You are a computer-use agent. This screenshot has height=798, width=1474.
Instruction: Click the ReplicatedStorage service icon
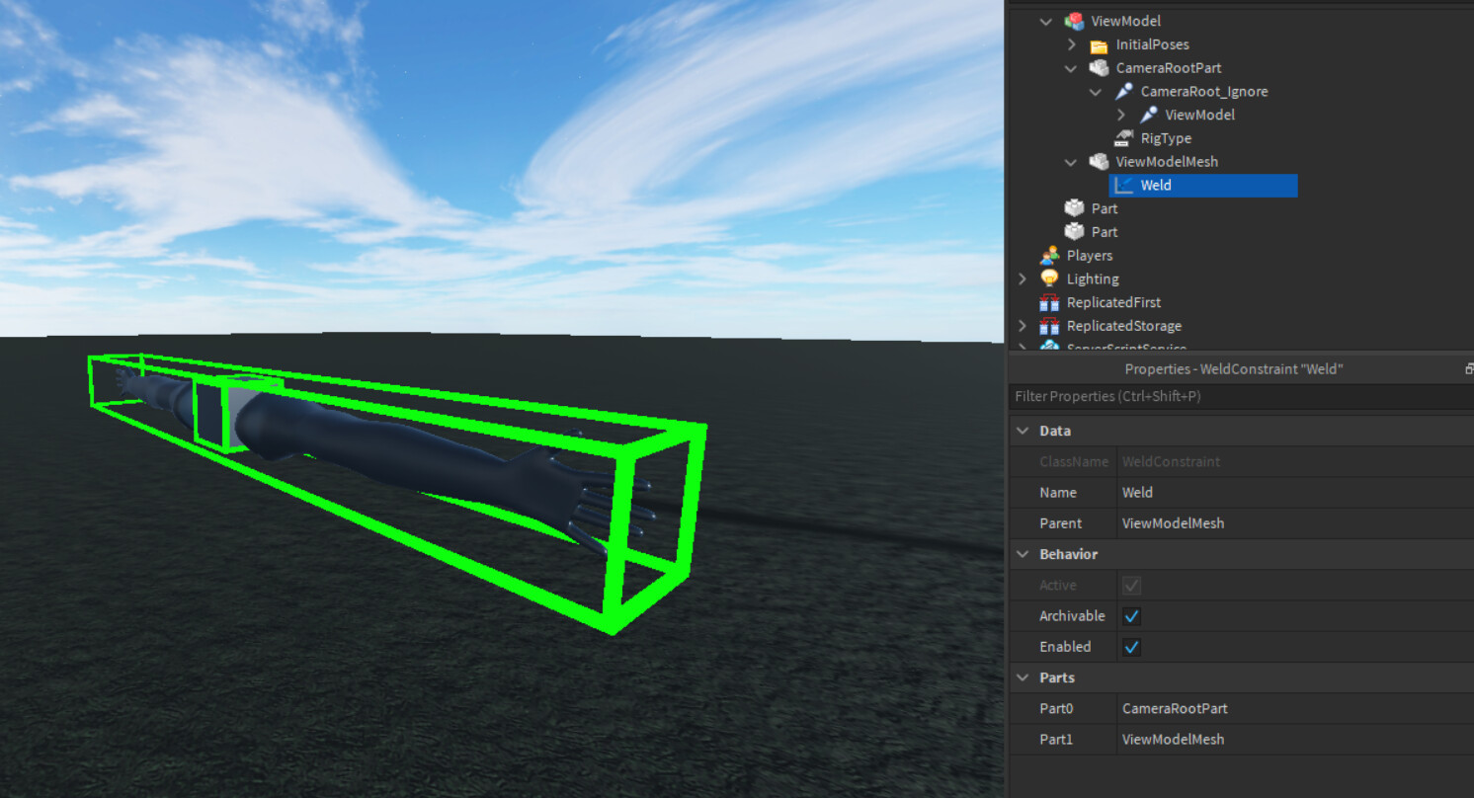point(1049,325)
